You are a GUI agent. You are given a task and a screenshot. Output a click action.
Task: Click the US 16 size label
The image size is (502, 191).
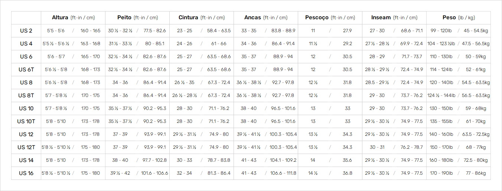tap(26, 173)
